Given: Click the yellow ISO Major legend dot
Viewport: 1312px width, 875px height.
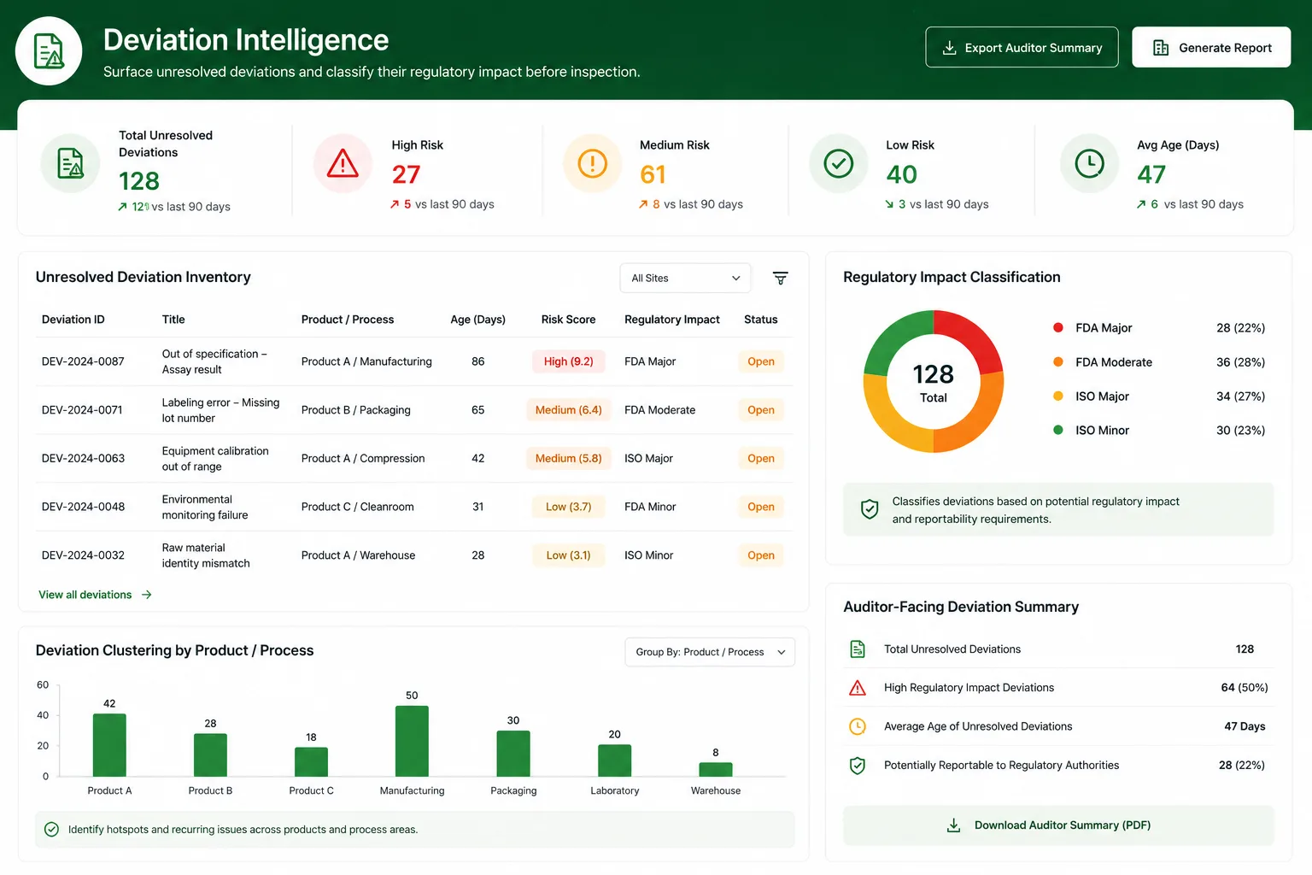Looking at the screenshot, I should point(1058,396).
